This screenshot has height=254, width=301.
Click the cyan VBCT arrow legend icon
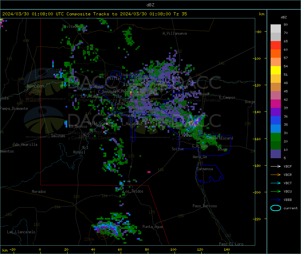(x=276, y=183)
